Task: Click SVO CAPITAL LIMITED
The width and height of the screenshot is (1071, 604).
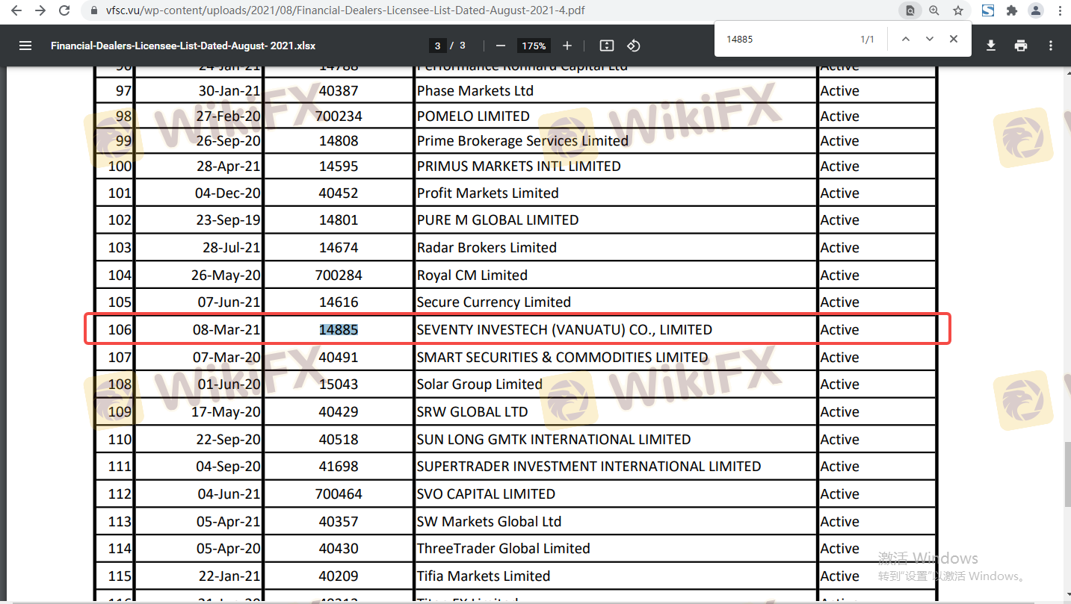Action: click(486, 494)
